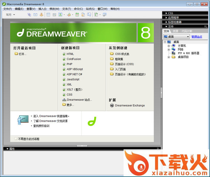This screenshot has height=177, width=210.
Task: Open the Templates button dropdown arrow
Action: coord(100,15)
